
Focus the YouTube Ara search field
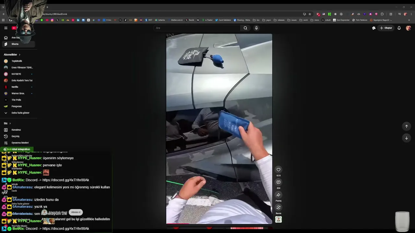click(x=197, y=28)
